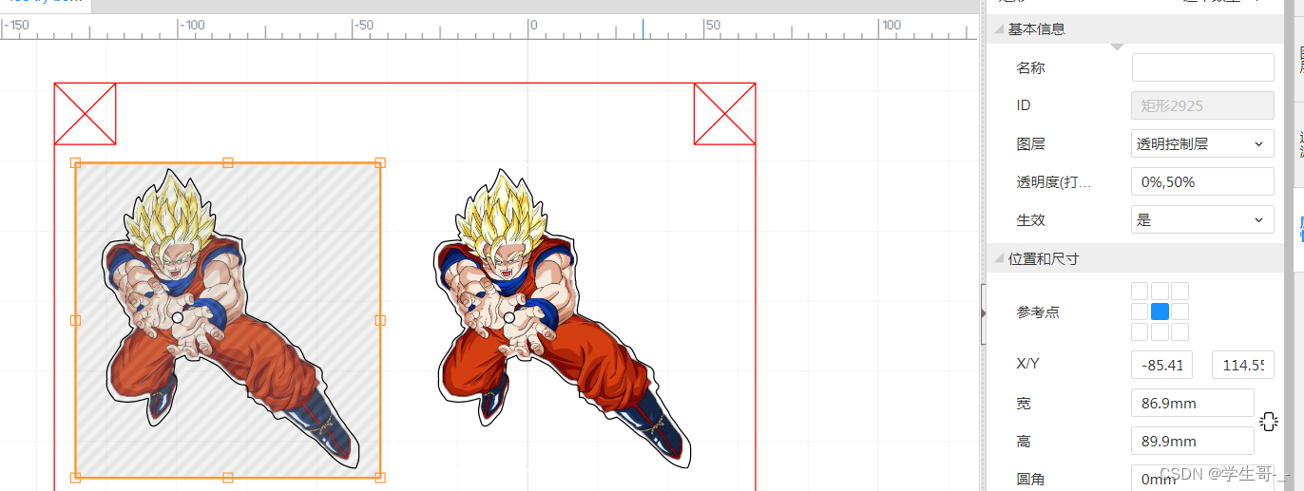This screenshot has width=1304, height=491.
Task: Click the center pivot circle of right Goku image
Action: tap(509, 317)
